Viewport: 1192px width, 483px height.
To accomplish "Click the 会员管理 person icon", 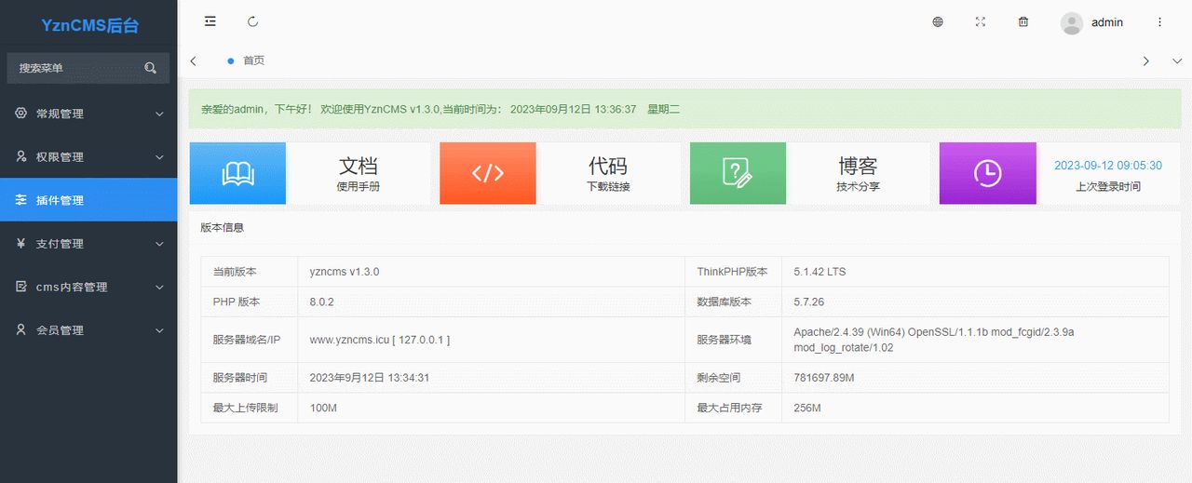I will point(21,329).
